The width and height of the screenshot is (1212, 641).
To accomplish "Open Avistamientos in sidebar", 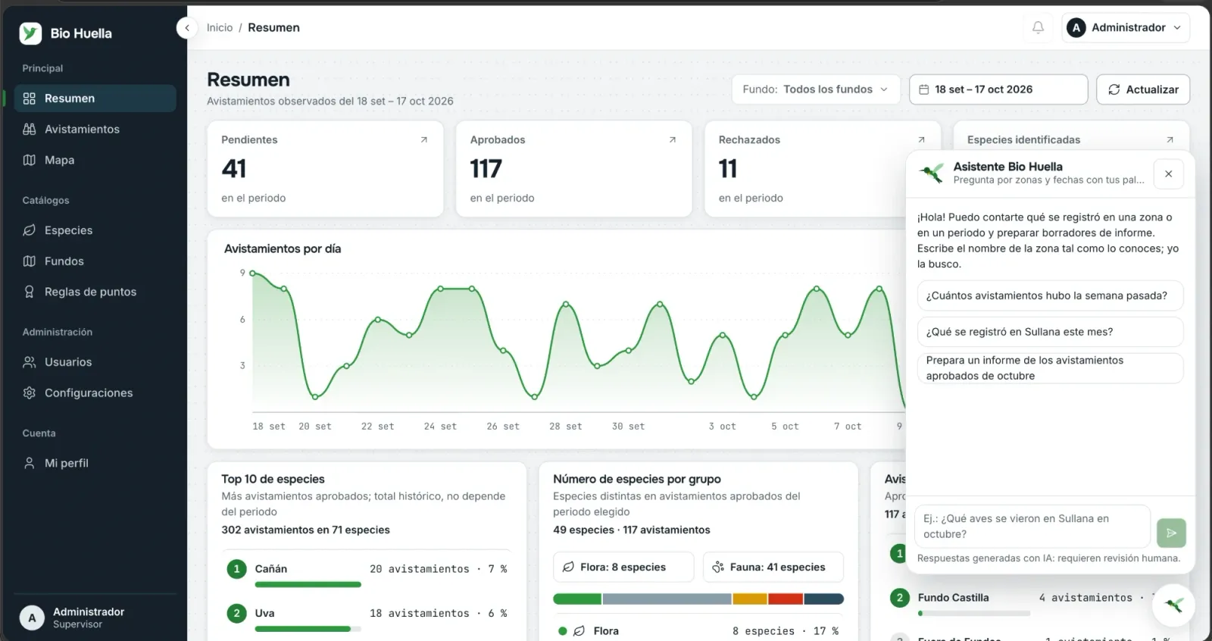I will coord(95,129).
